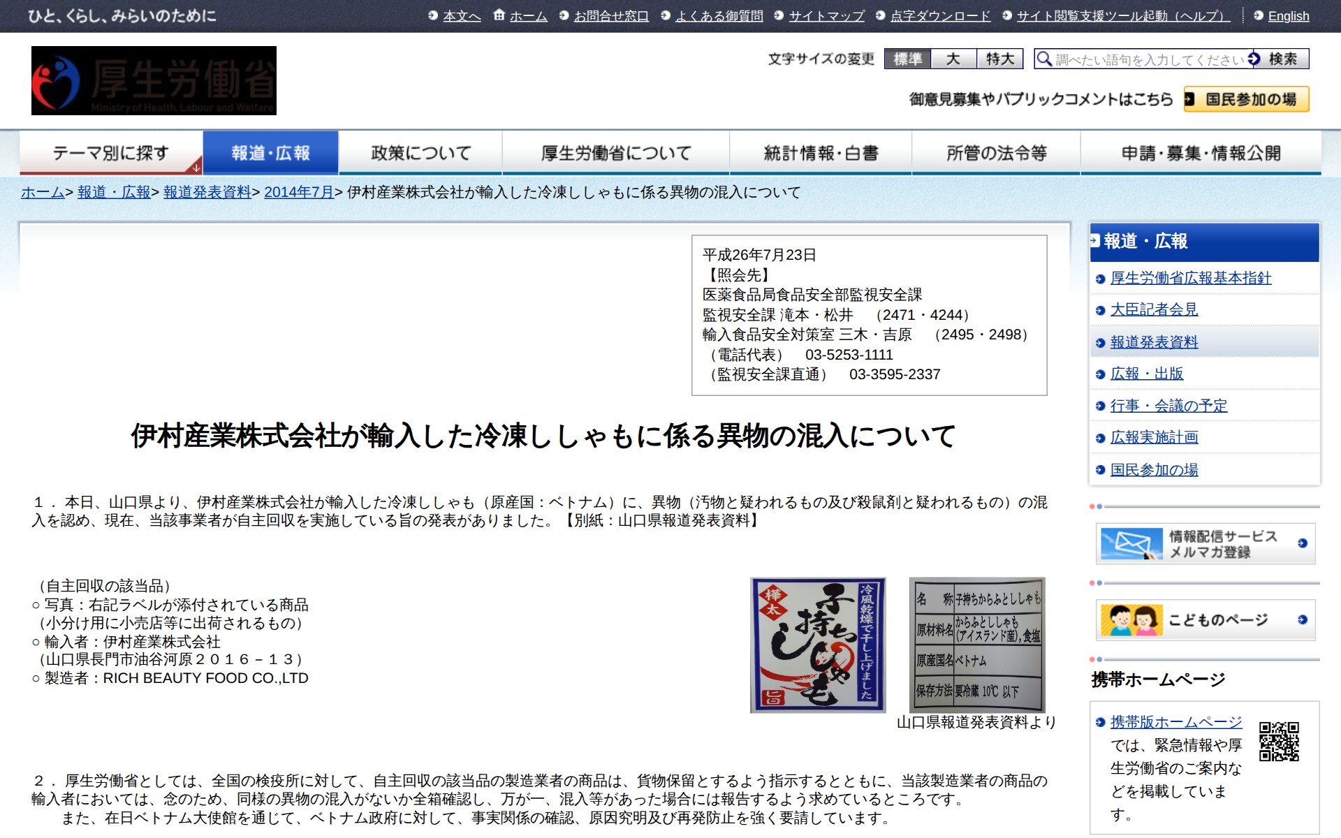The image size is (1341, 838).
Task: Set text size to 特大
Action: click(x=999, y=59)
